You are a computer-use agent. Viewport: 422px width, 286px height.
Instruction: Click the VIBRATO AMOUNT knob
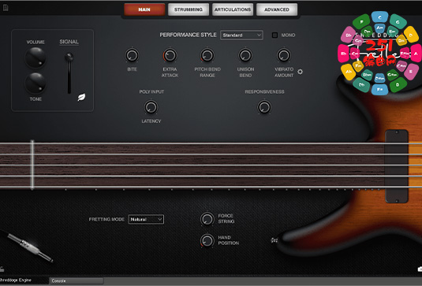(284, 55)
